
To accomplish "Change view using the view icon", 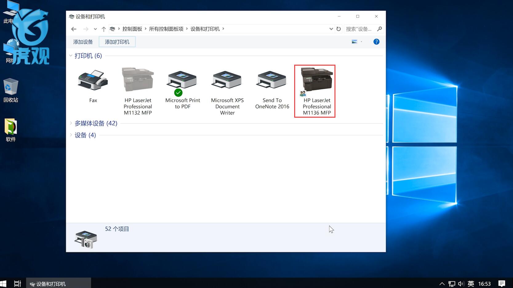I will point(355,42).
